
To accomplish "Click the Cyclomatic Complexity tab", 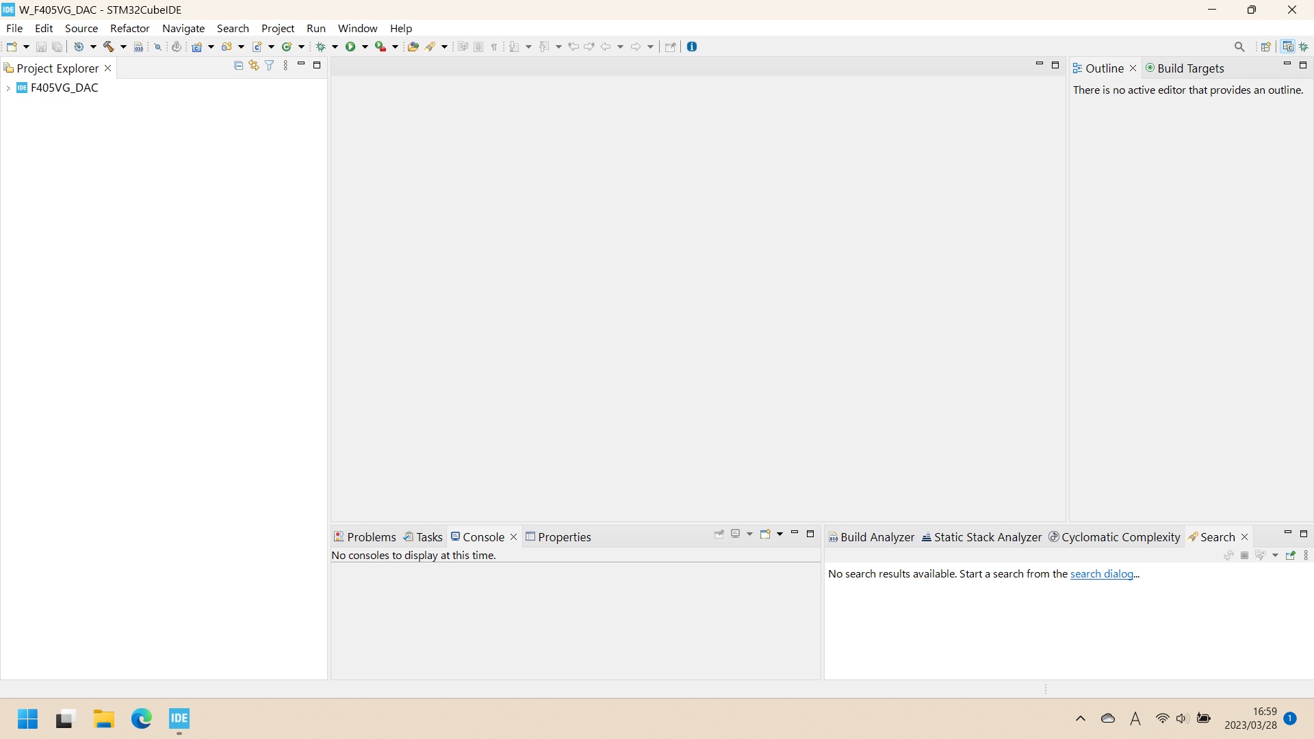I will (x=1121, y=536).
